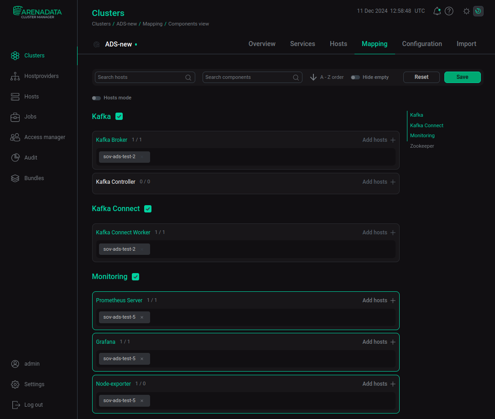Toggle A - Z order sorting
The width and height of the screenshot is (495, 419).
(327, 78)
